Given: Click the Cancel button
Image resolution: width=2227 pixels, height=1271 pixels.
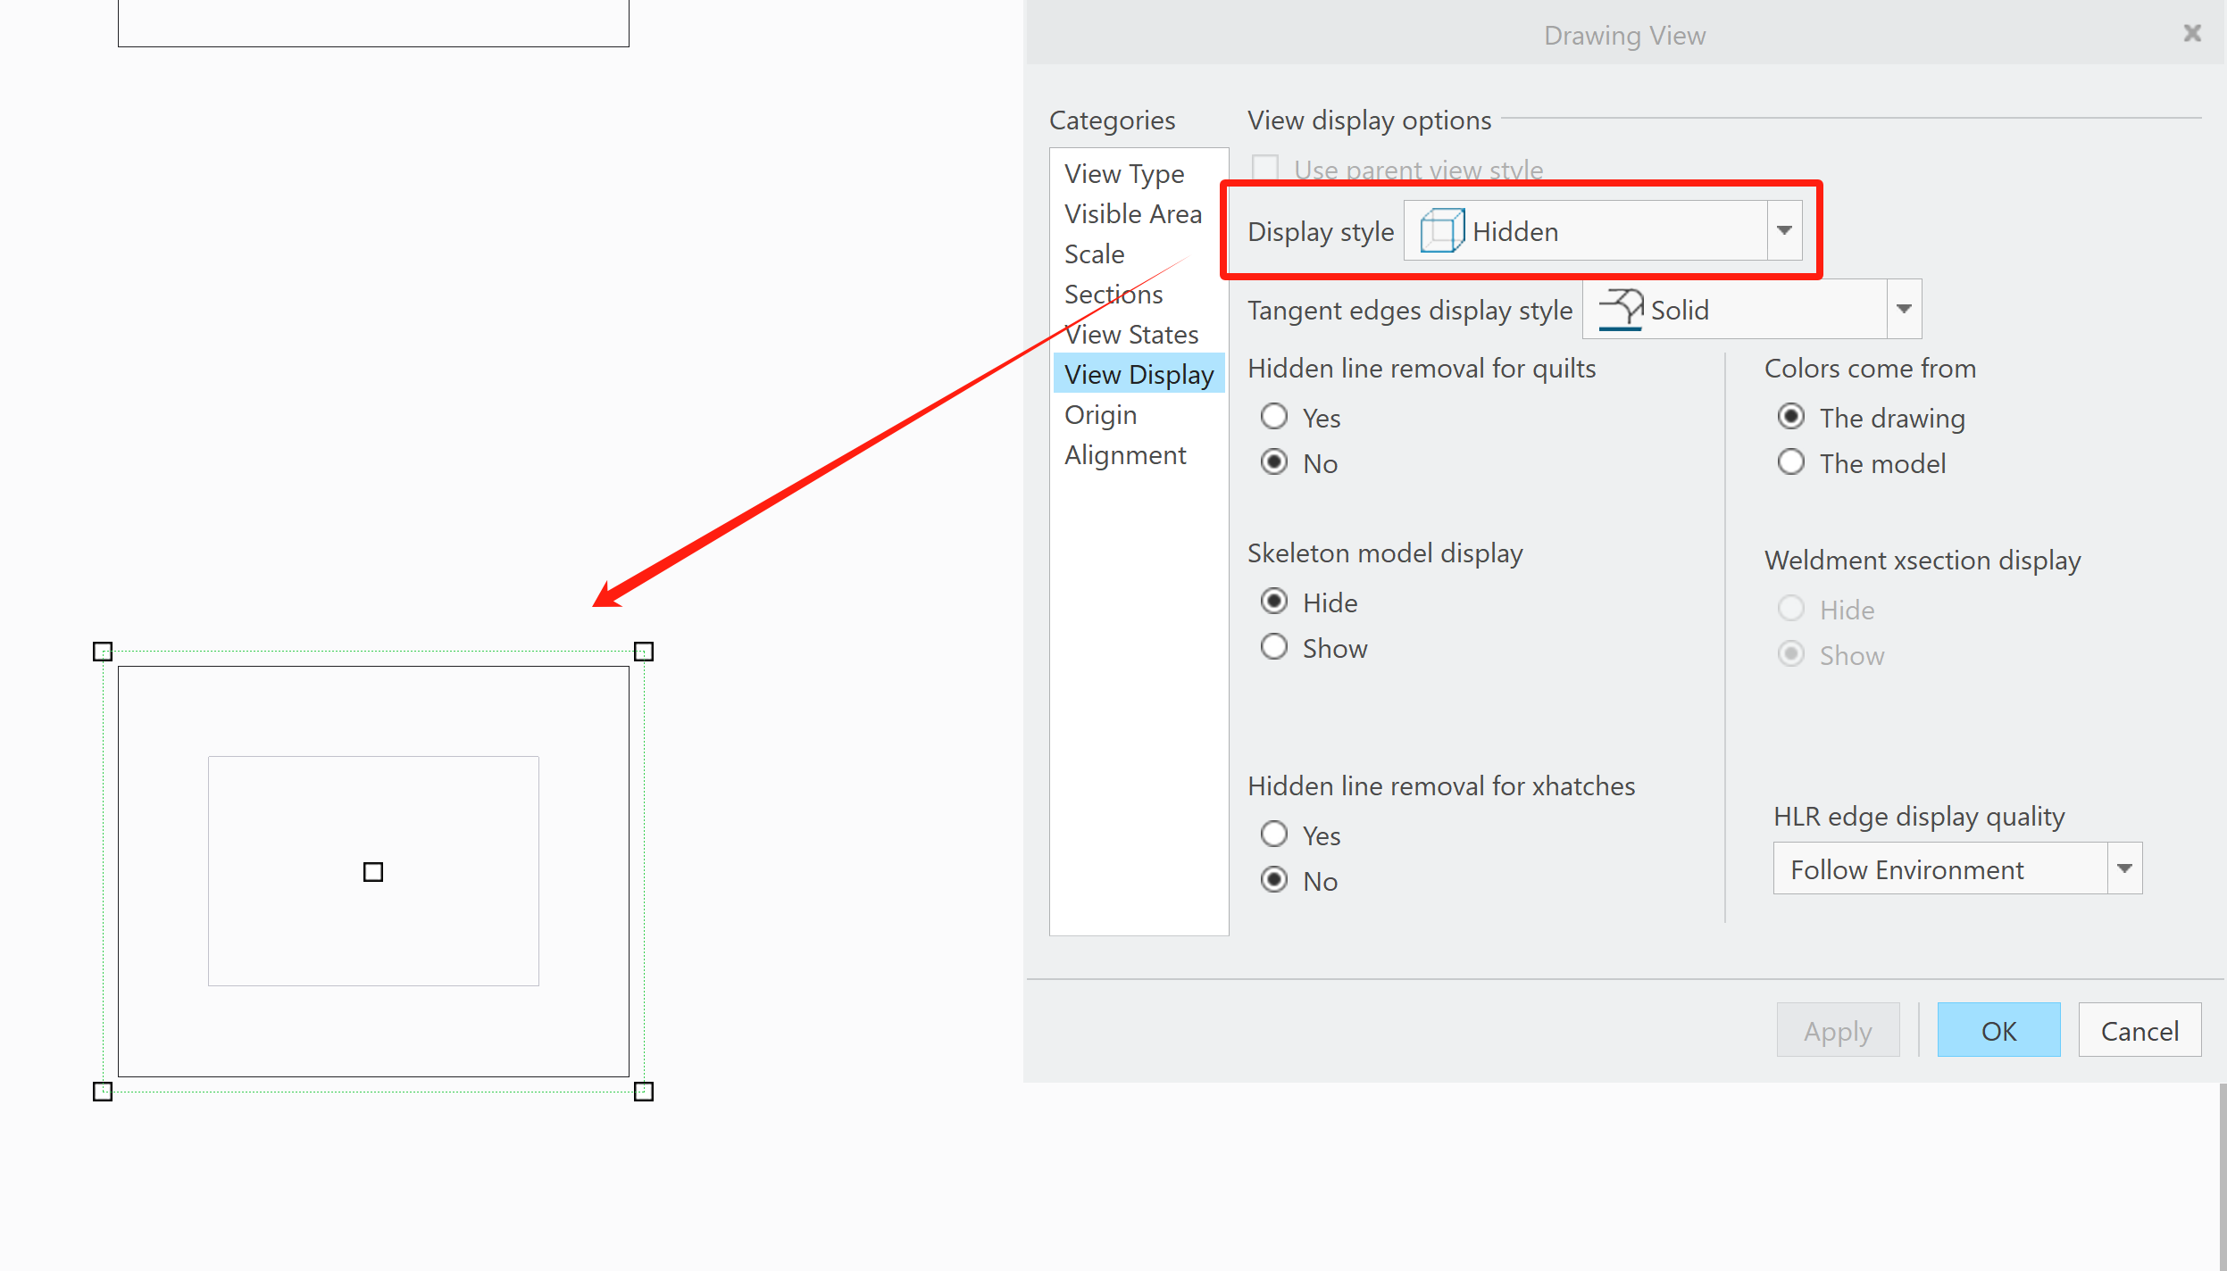Looking at the screenshot, I should (x=2139, y=1030).
